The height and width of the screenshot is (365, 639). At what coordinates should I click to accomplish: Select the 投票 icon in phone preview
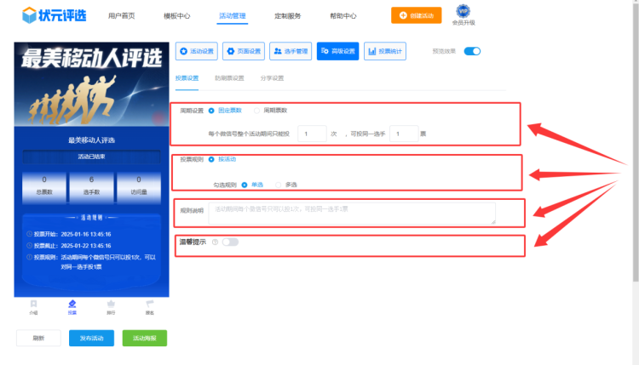point(72,304)
